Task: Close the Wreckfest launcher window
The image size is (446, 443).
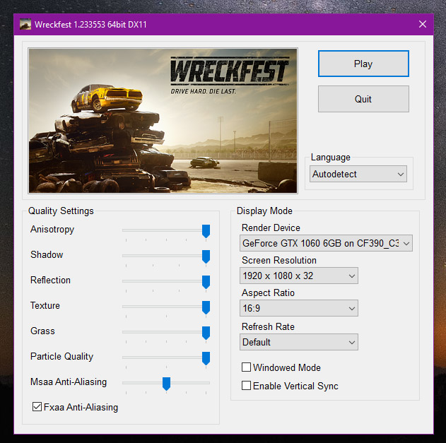Action: (x=423, y=24)
